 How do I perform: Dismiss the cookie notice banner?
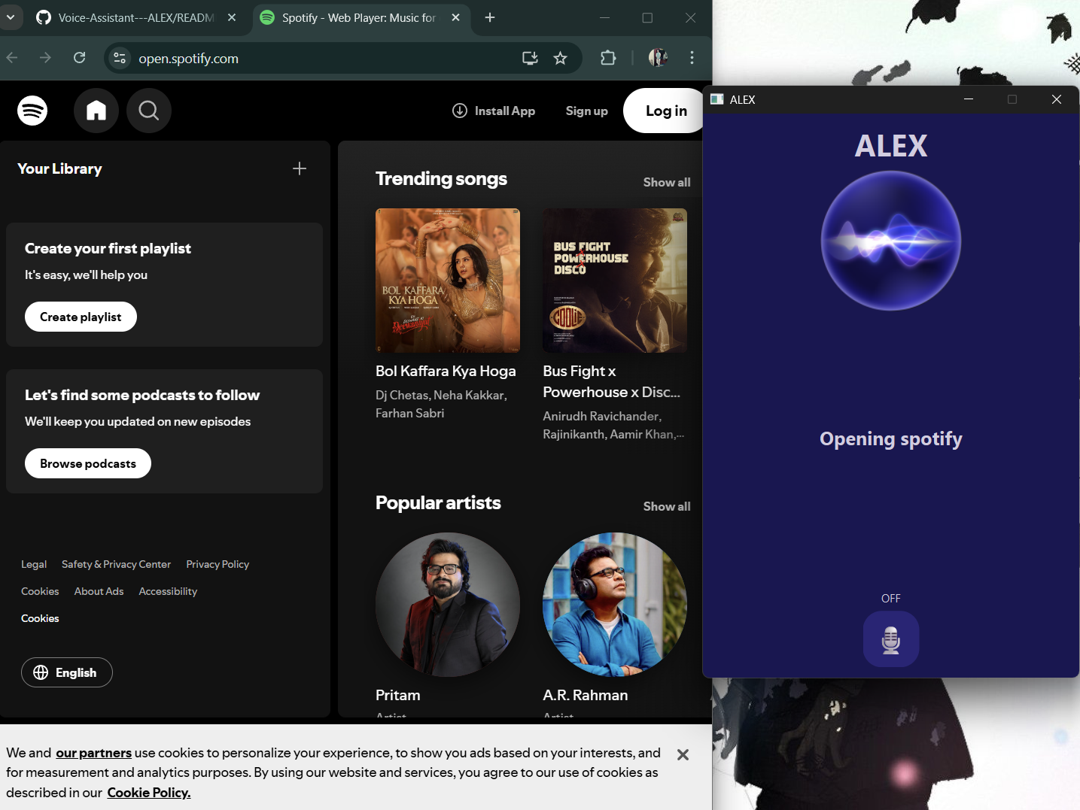[683, 754]
